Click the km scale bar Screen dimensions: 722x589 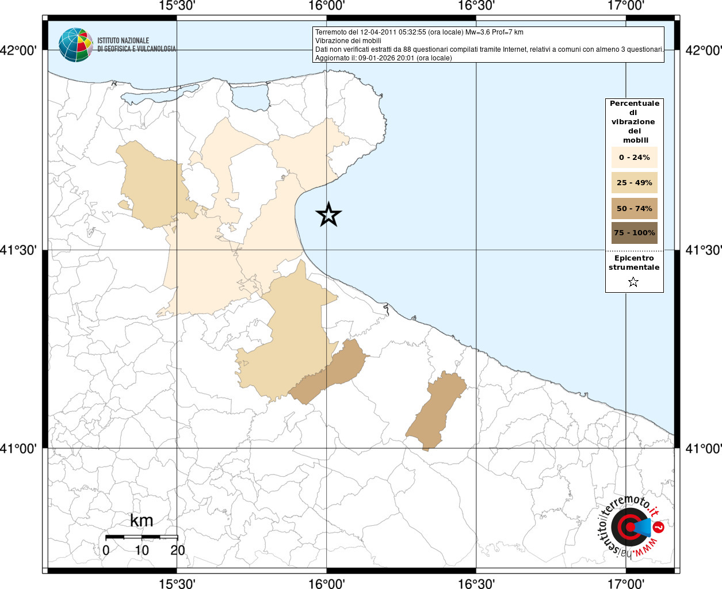pyautogui.click(x=142, y=537)
